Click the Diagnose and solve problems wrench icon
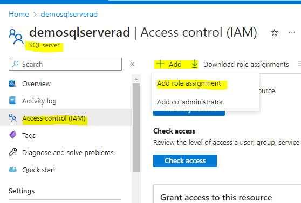This screenshot has height=203, width=301. tap(12, 152)
